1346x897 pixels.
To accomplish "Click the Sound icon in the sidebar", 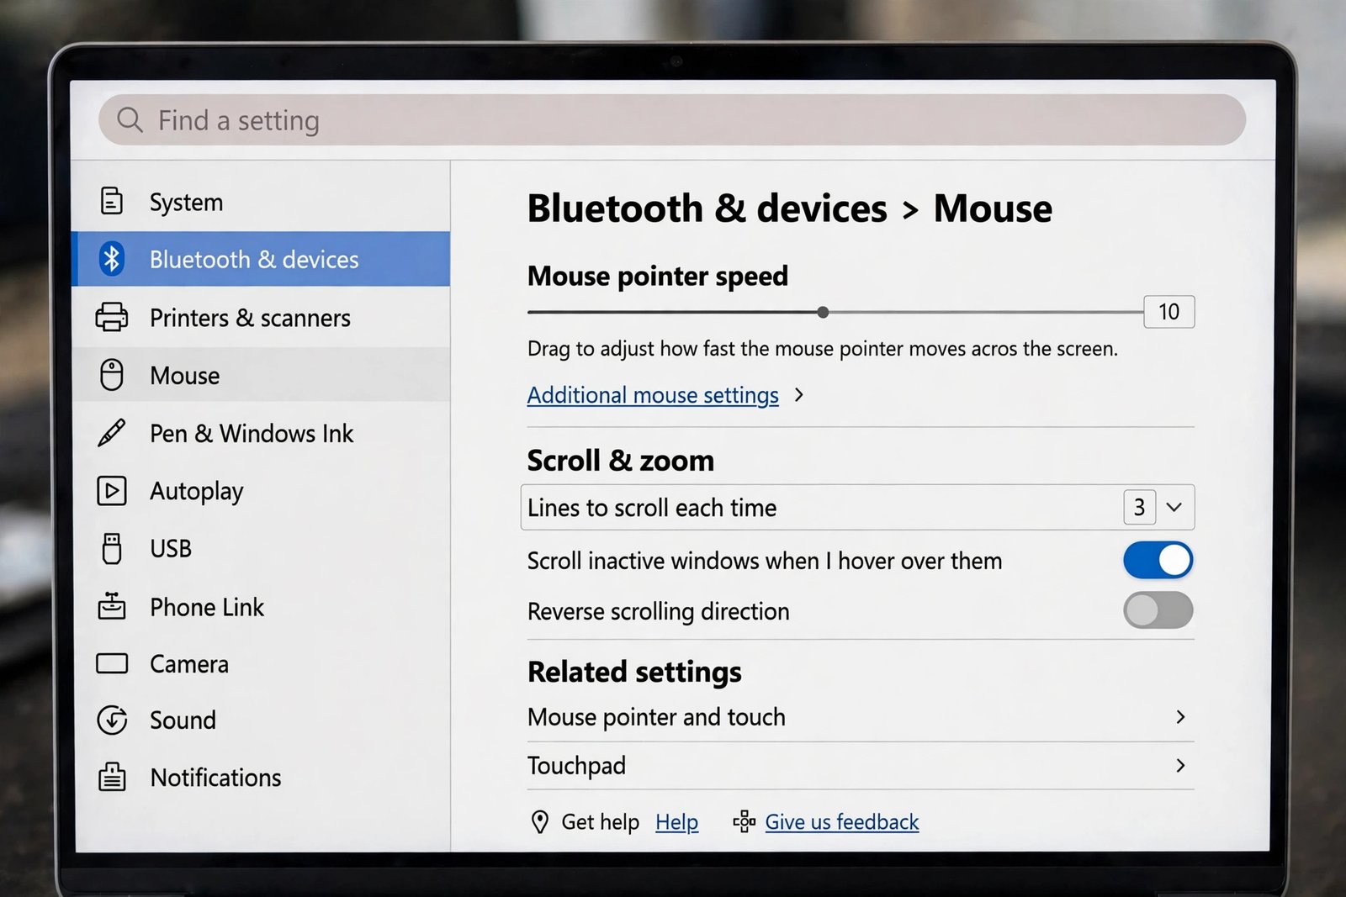I will pos(112,720).
